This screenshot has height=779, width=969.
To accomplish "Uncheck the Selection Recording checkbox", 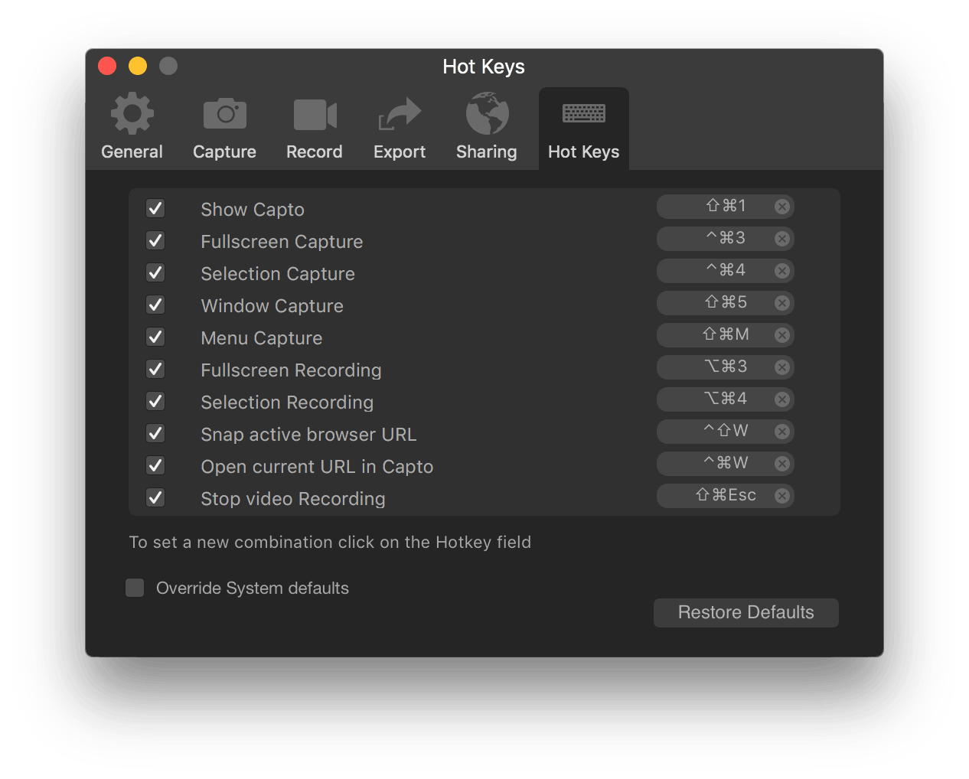I will 155,401.
